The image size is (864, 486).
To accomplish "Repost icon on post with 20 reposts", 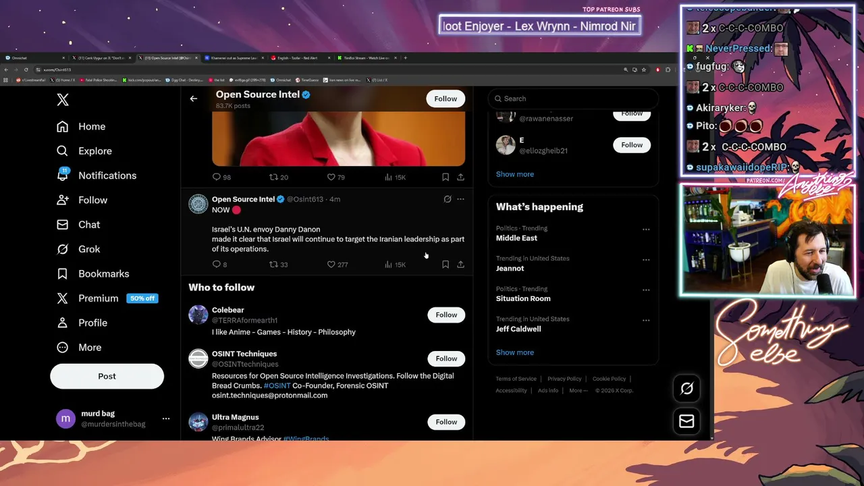I will tap(273, 177).
